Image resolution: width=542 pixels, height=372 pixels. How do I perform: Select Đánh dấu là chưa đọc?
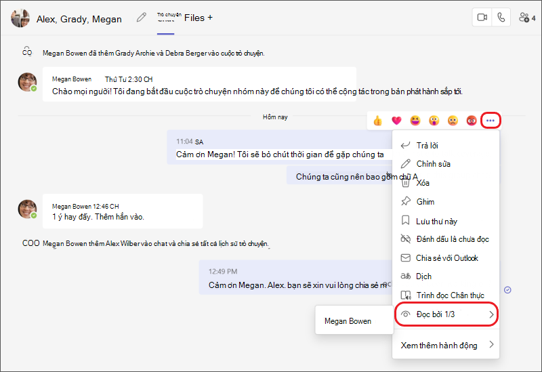446,239
